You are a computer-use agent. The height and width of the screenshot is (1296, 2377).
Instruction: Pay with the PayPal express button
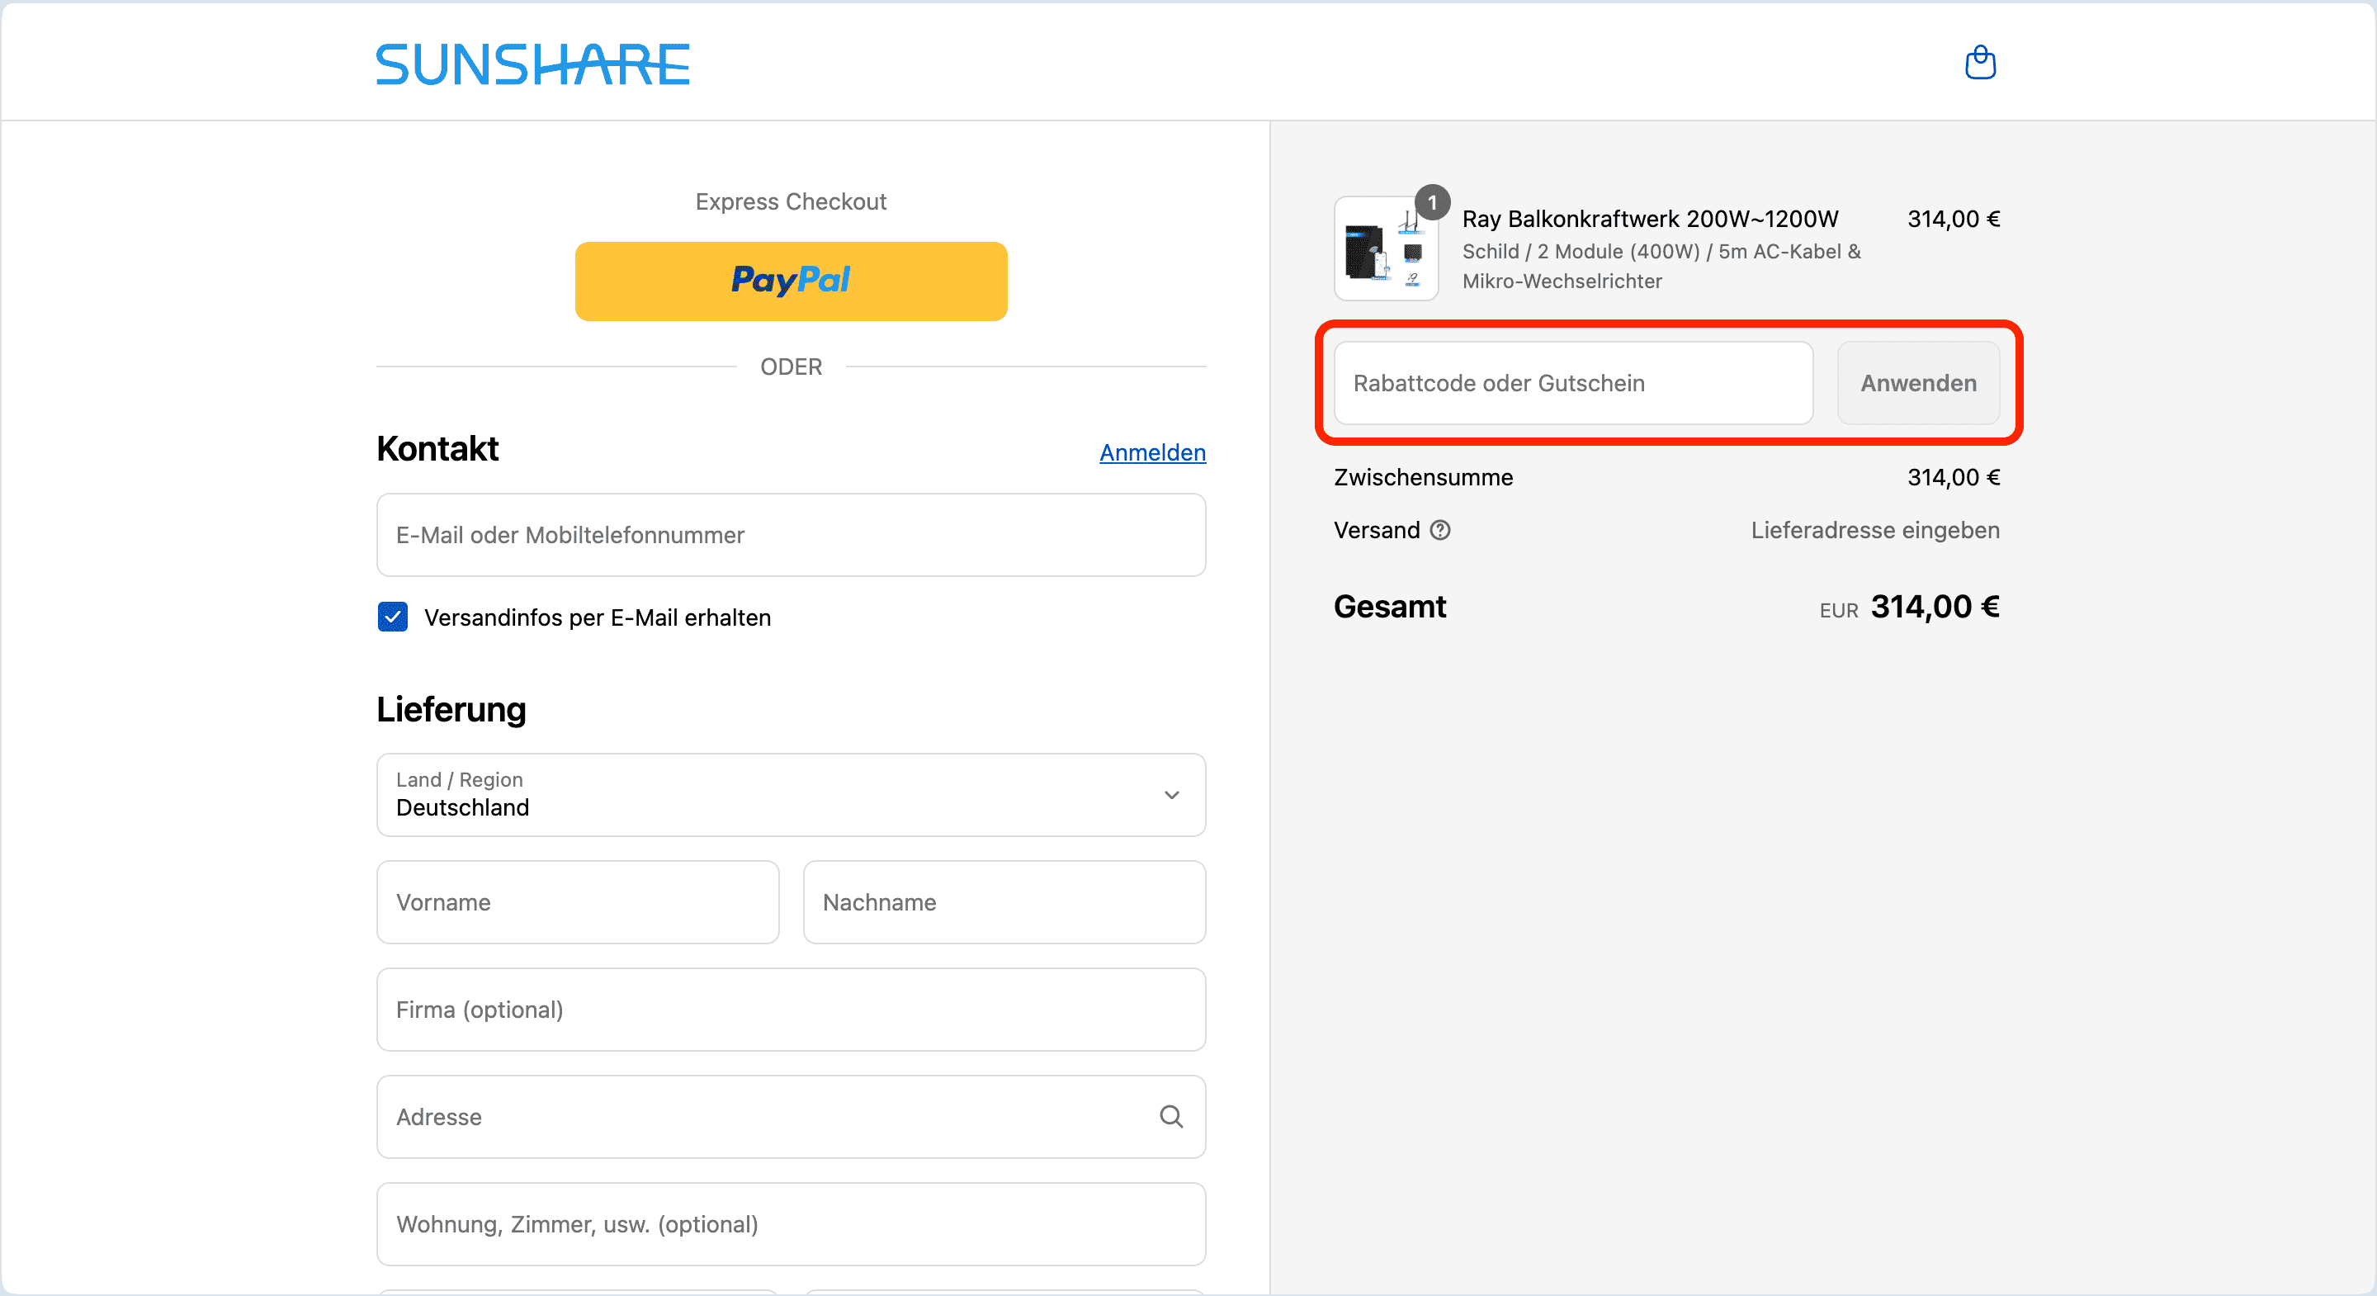pyautogui.click(x=791, y=281)
